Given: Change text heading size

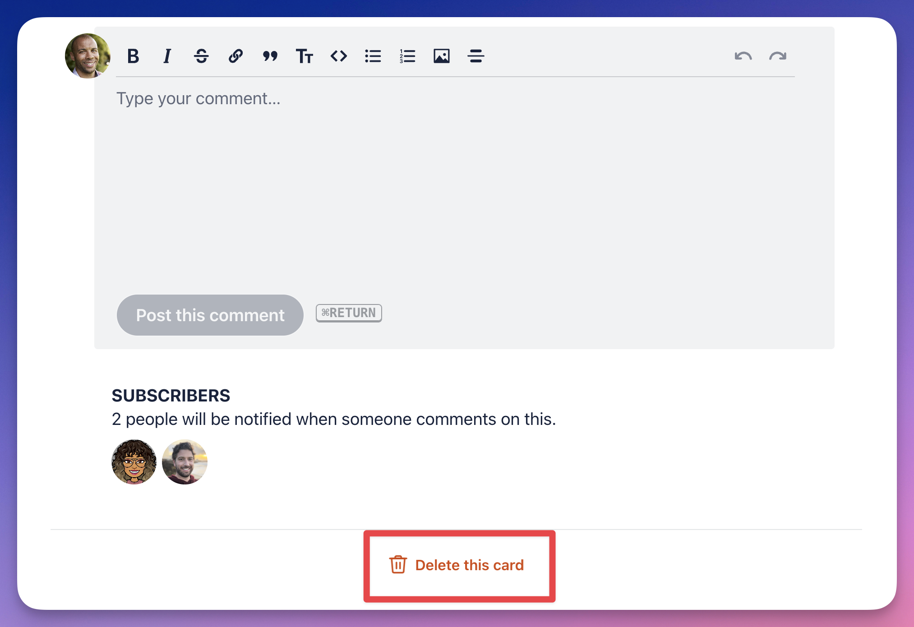Looking at the screenshot, I should coord(304,56).
